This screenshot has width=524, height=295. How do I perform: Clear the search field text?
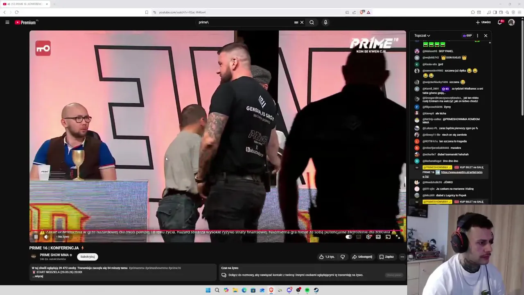click(302, 22)
